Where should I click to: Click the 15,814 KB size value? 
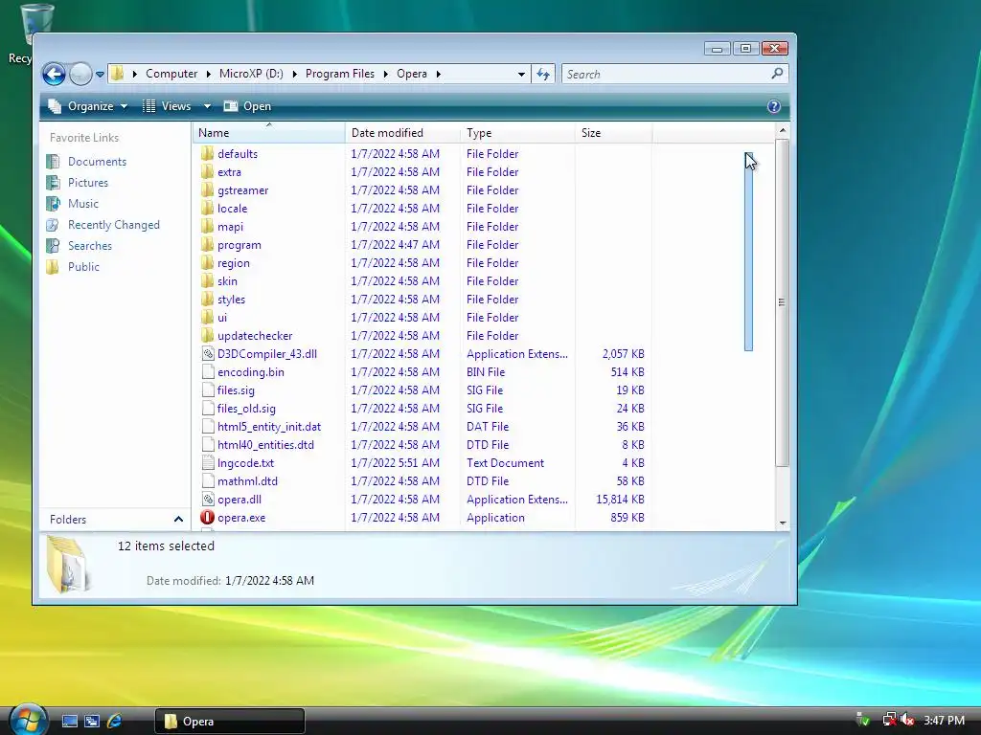[620, 500]
